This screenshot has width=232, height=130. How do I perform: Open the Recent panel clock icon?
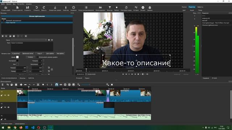click(74, 8)
